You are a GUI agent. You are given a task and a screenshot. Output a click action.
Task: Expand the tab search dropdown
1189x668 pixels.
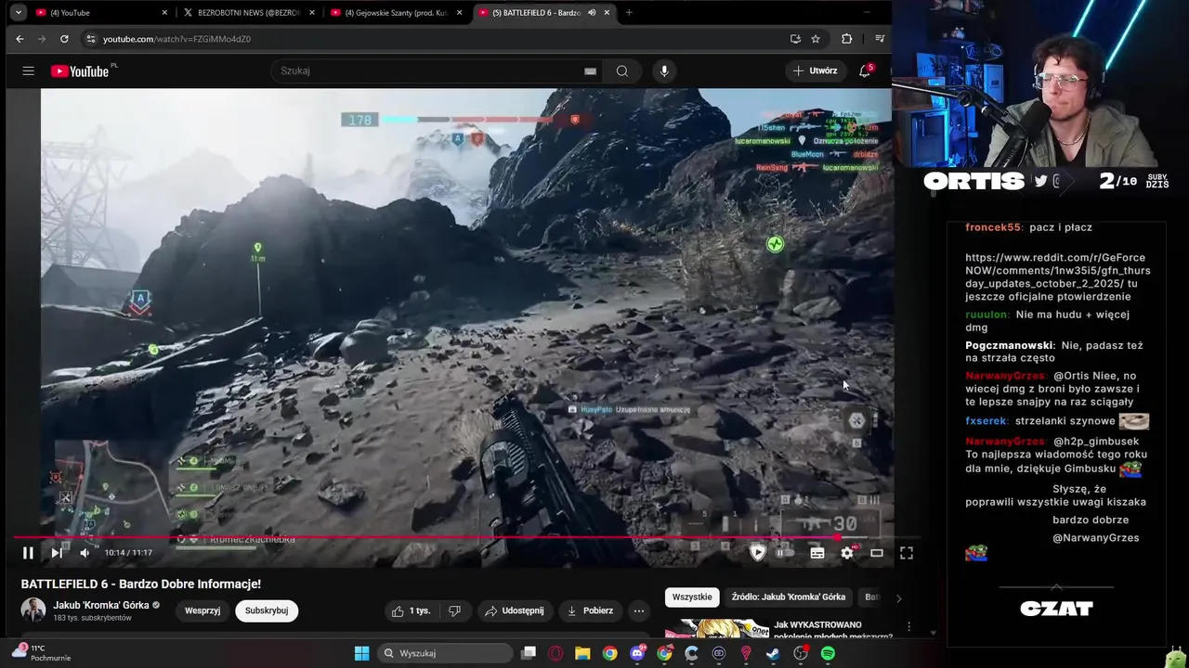(19, 13)
